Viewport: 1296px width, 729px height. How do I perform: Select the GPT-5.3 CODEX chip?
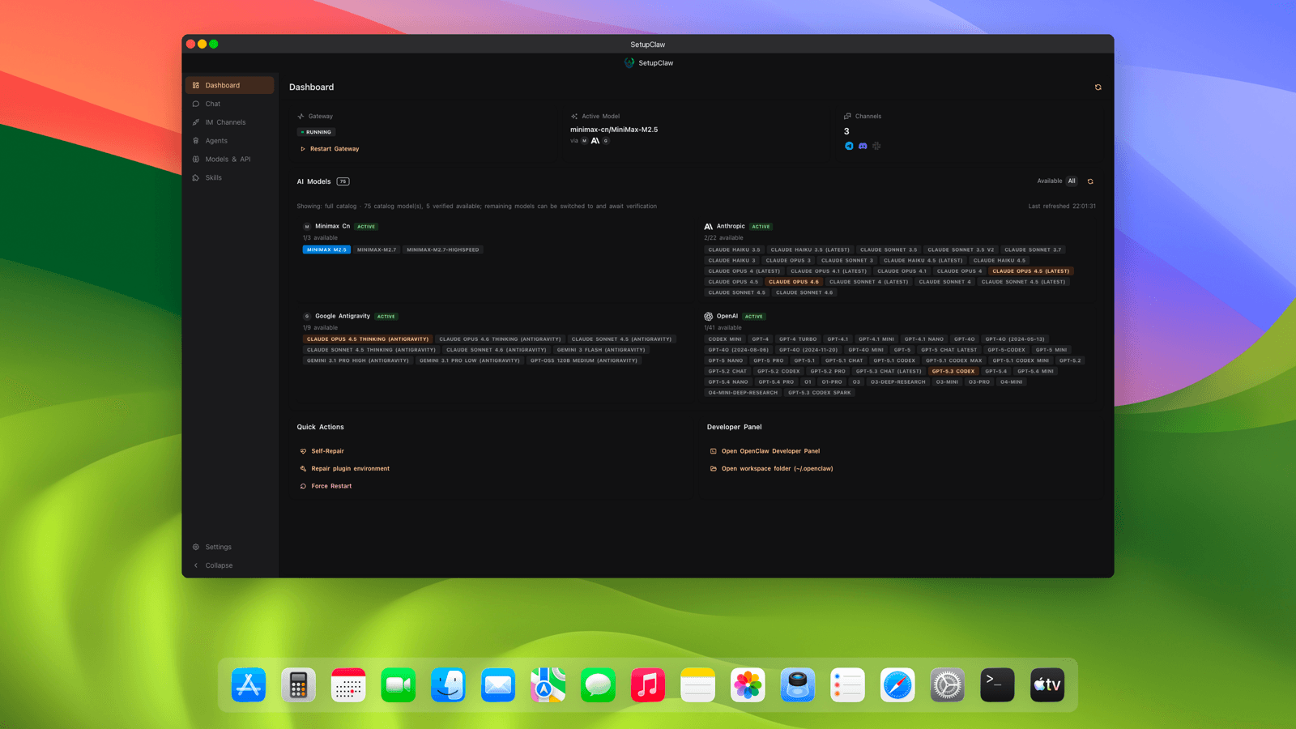953,371
